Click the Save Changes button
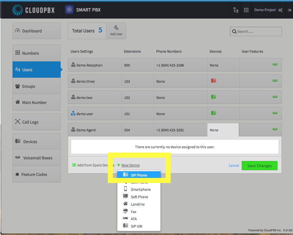Image resolution: width=293 pixels, height=235 pixels. tap(259, 166)
